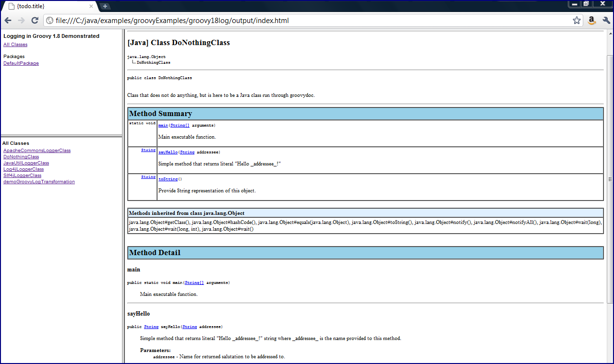The image size is (614, 364).
Task: Click String return type in sayHello detail signature
Action: 151,327
